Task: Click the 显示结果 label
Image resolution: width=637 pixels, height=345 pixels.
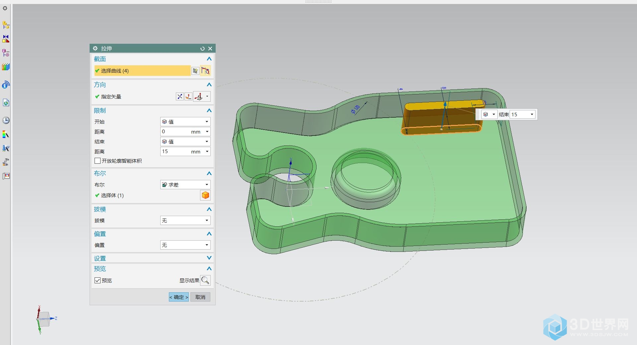Action: [189, 280]
